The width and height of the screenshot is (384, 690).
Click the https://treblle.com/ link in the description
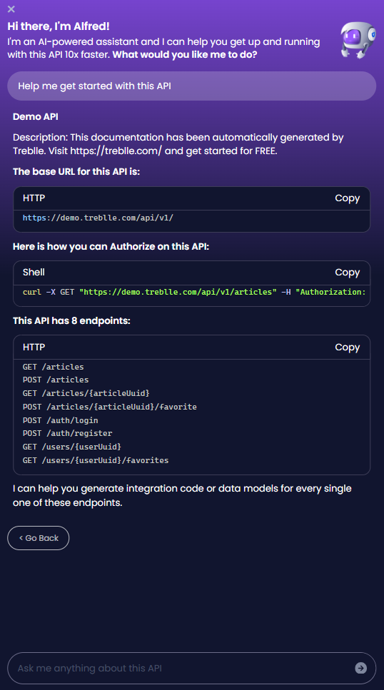click(x=116, y=151)
